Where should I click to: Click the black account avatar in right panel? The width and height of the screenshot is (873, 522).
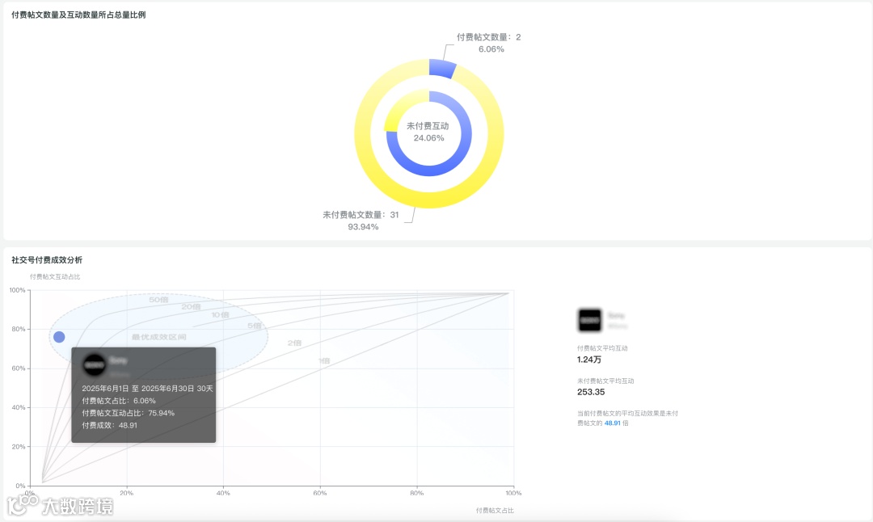click(x=590, y=320)
